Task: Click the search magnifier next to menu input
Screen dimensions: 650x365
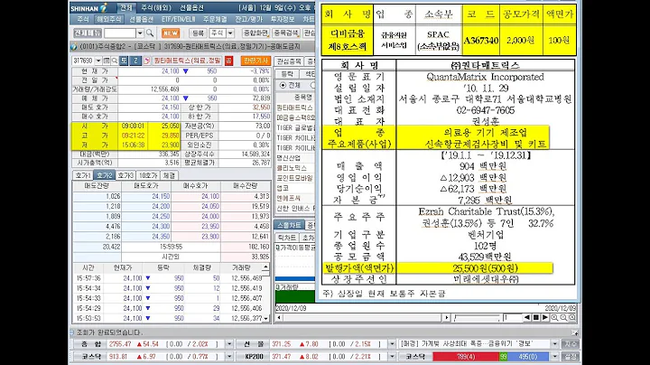Action: (x=150, y=33)
